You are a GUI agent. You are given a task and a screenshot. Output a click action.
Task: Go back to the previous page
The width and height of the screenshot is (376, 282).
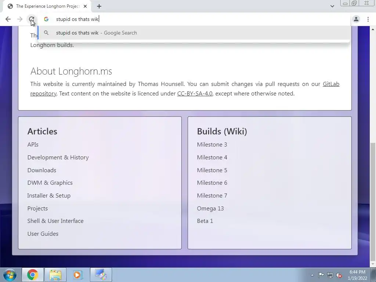click(8, 19)
